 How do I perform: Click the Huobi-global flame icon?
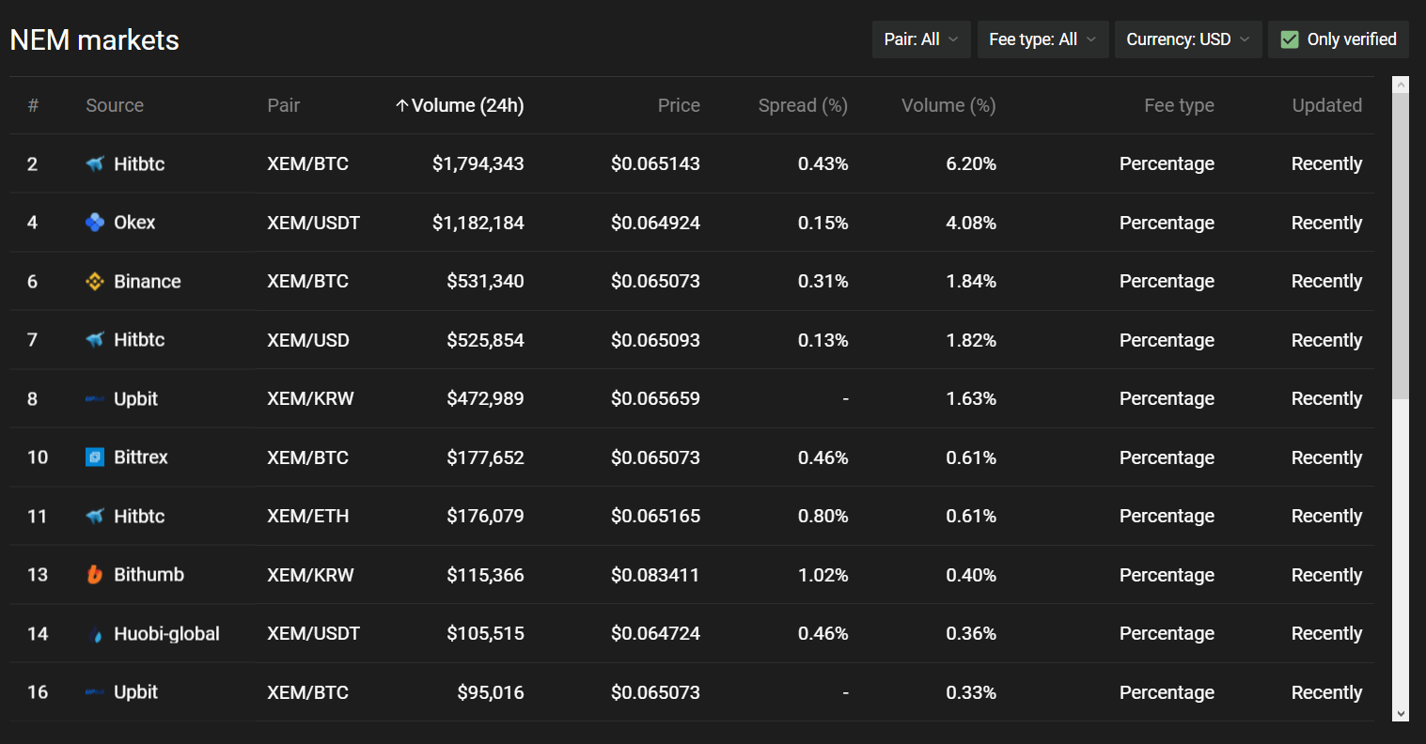pyautogui.click(x=95, y=634)
